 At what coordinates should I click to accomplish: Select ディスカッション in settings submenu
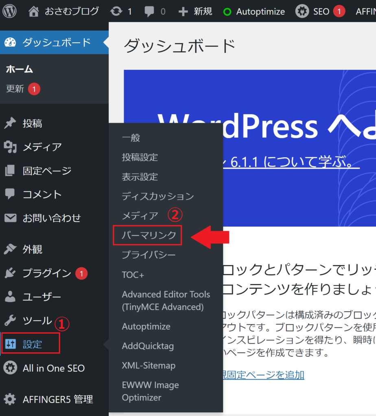[x=158, y=196]
